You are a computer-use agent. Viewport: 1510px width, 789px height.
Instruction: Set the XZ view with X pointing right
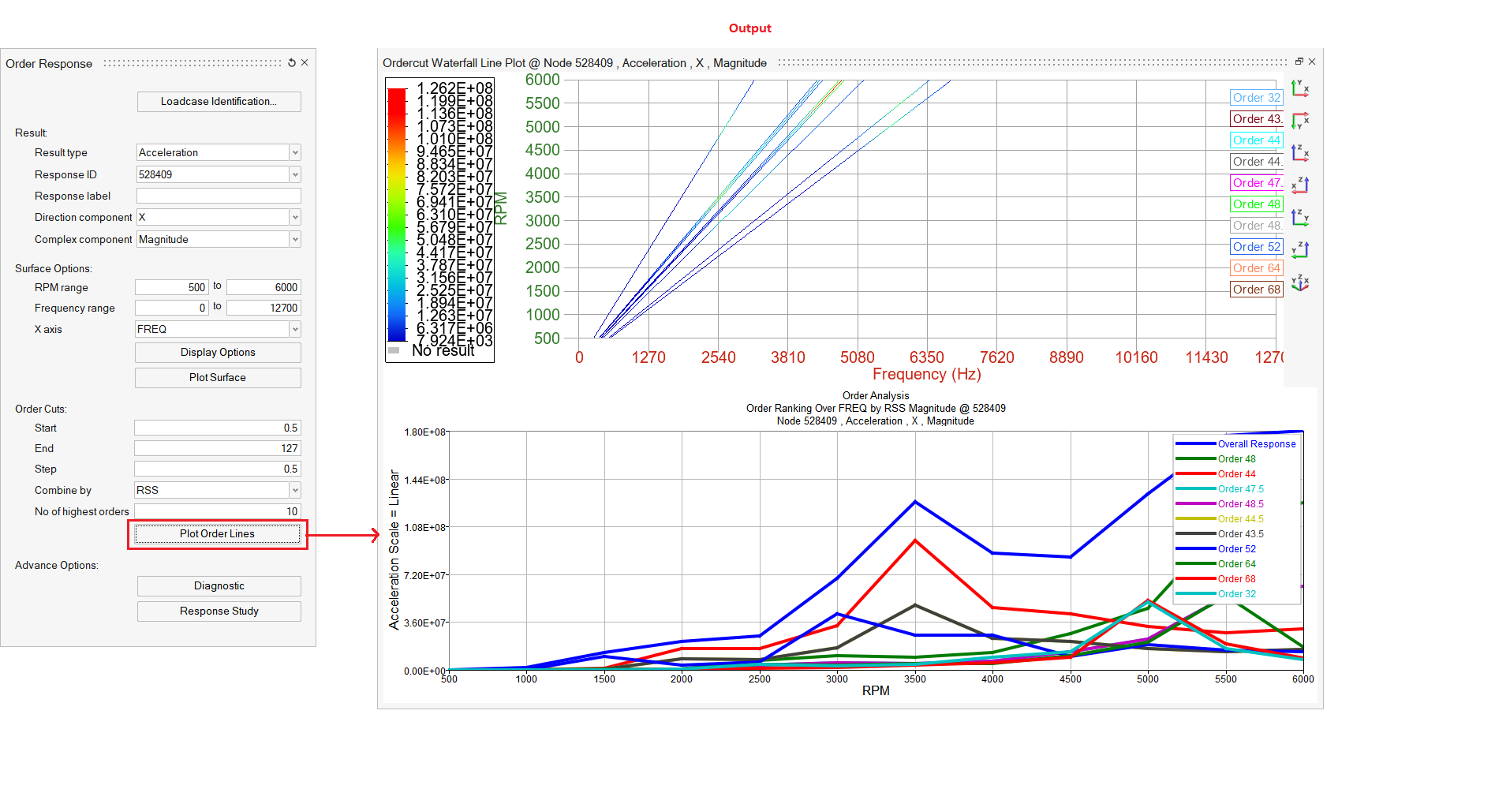pos(1300,153)
